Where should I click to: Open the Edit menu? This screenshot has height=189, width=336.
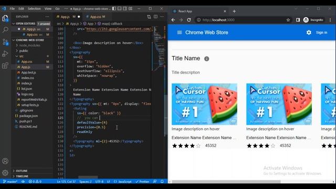pos(21,8)
